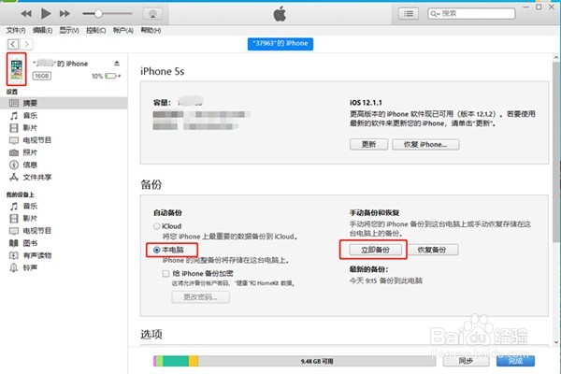Open the 控制(C) menu

click(96, 31)
